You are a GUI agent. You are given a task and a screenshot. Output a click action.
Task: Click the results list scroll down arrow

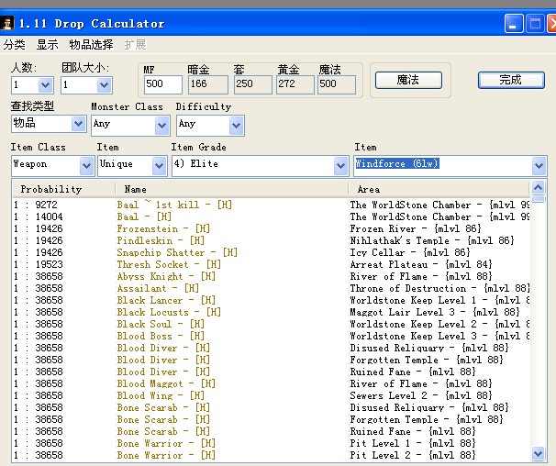539,453
